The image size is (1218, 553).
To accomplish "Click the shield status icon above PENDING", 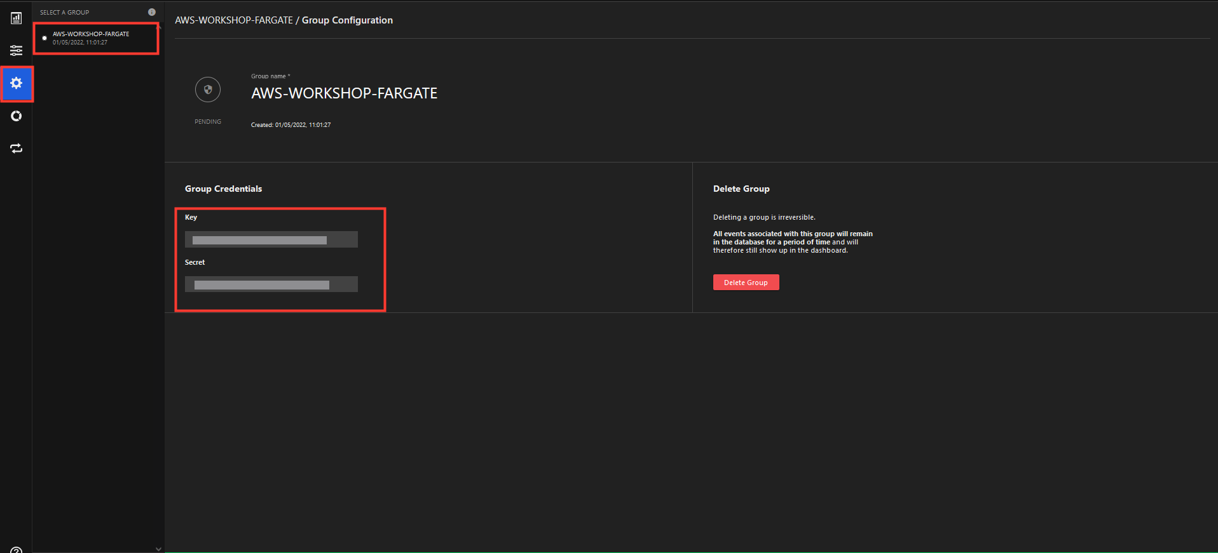I will pyautogui.click(x=208, y=90).
